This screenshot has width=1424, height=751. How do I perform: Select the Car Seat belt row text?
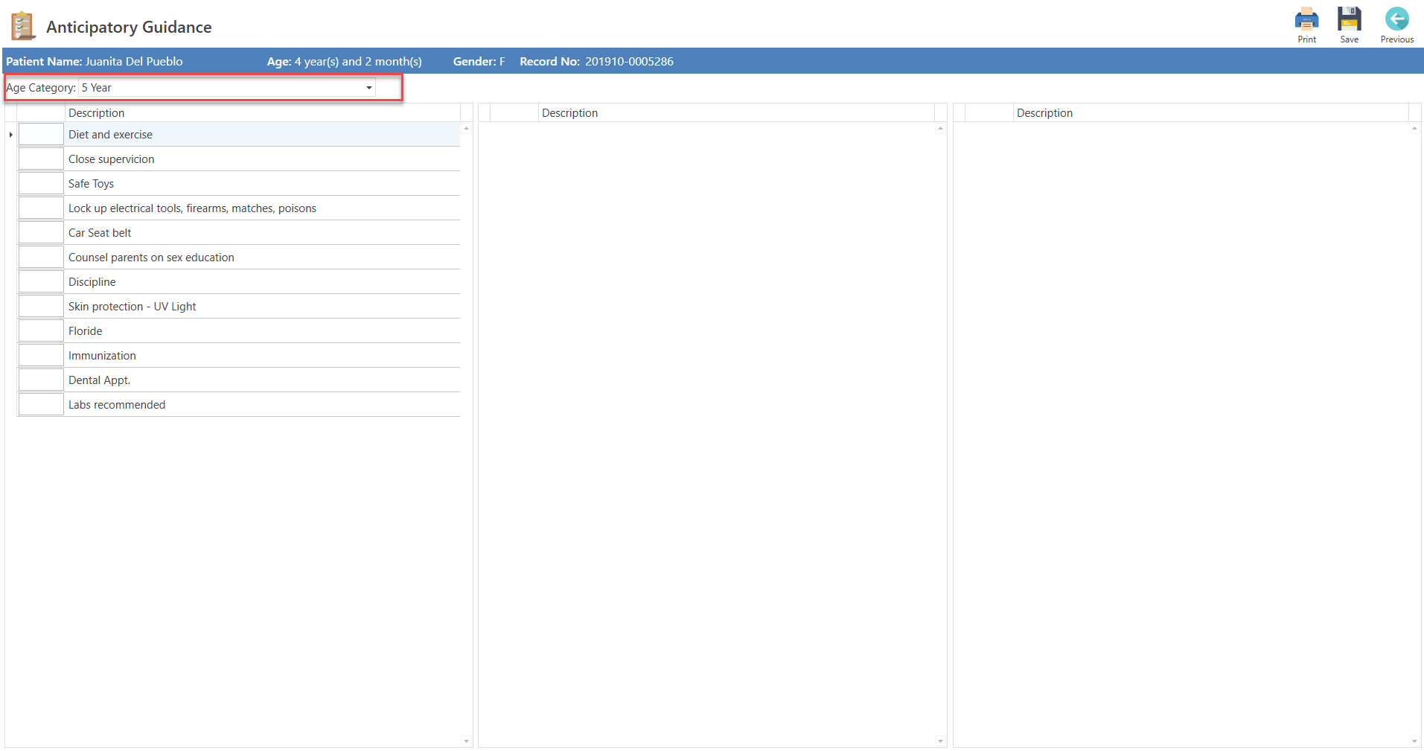100,233
